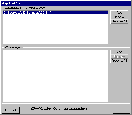The image size is (132, 115).
Task: Click highlighted row space right of CO.BNA
Action: [x=80, y=13]
